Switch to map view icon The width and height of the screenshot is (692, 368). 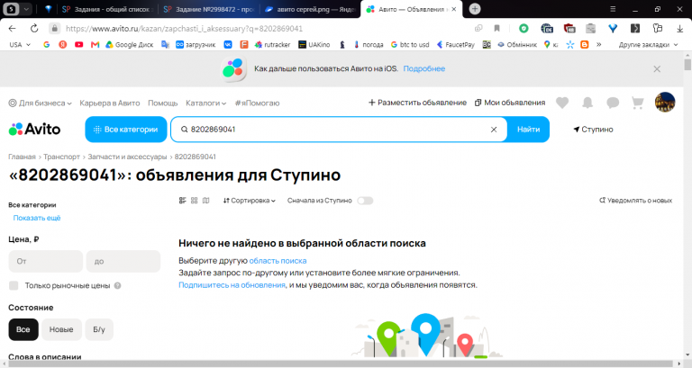click(205, 201)
